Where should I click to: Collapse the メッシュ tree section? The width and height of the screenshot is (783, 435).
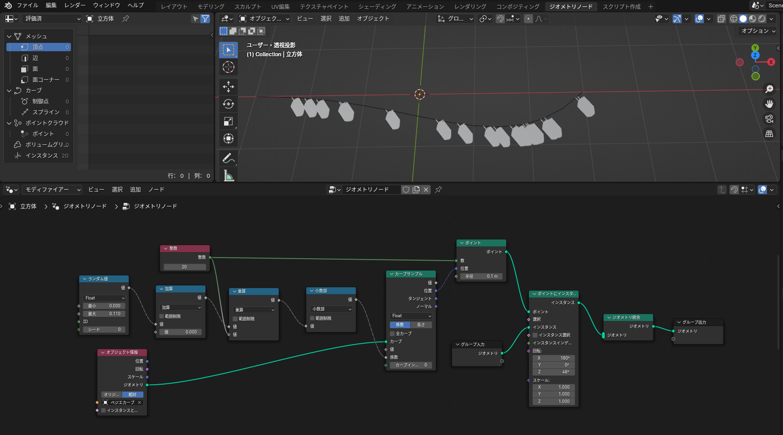tap(9, 36)
